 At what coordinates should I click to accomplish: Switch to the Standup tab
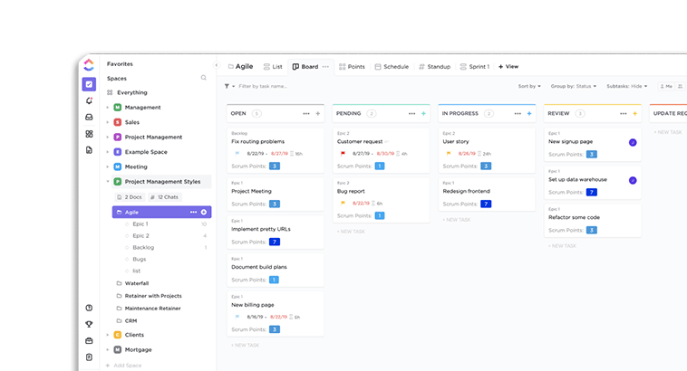coord(435,66)
